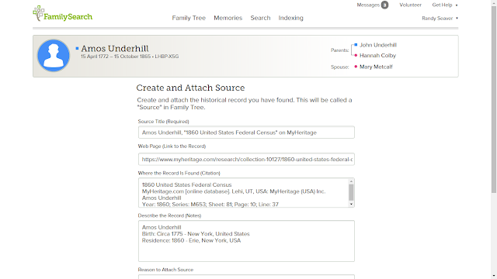The image size is (497, 279).
Task: Click the pink female dot beside Hannah Colby
Action: (x=356, y=55)
